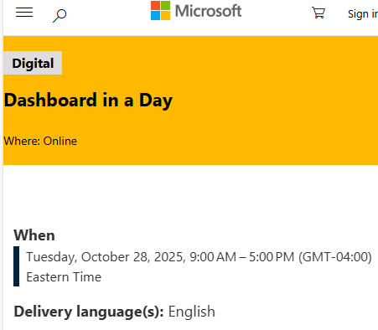Image resolution: width=378 pixels, height=330 pixels.
Task: Click the Sign in link
Action: (x=363, y=14)
